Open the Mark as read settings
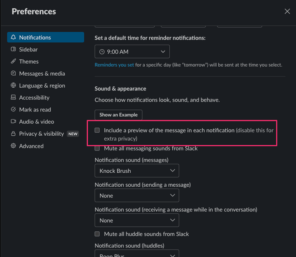Viewport: 296px width, 257px height. pos(35,110)
